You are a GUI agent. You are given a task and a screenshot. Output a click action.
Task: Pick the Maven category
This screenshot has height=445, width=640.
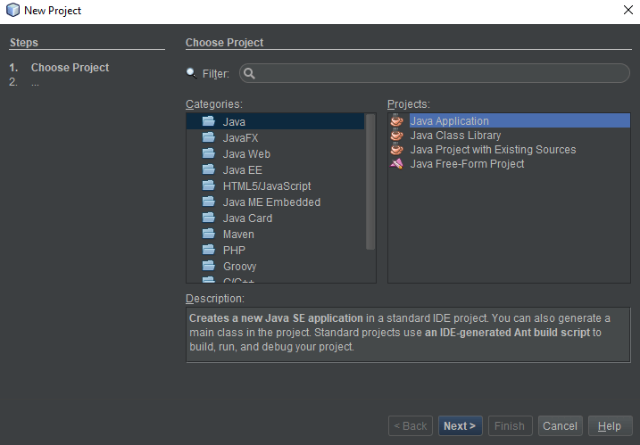pos(275,235)
